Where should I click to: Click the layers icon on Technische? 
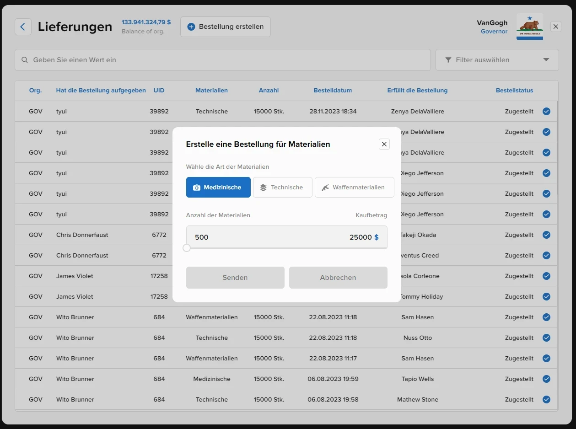263,188
